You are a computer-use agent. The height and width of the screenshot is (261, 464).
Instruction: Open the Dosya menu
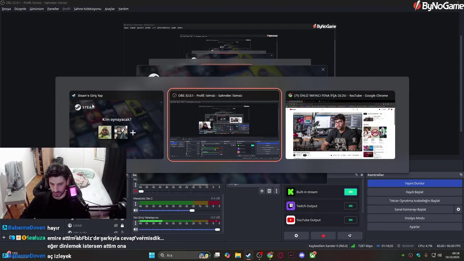pos(6,9)
